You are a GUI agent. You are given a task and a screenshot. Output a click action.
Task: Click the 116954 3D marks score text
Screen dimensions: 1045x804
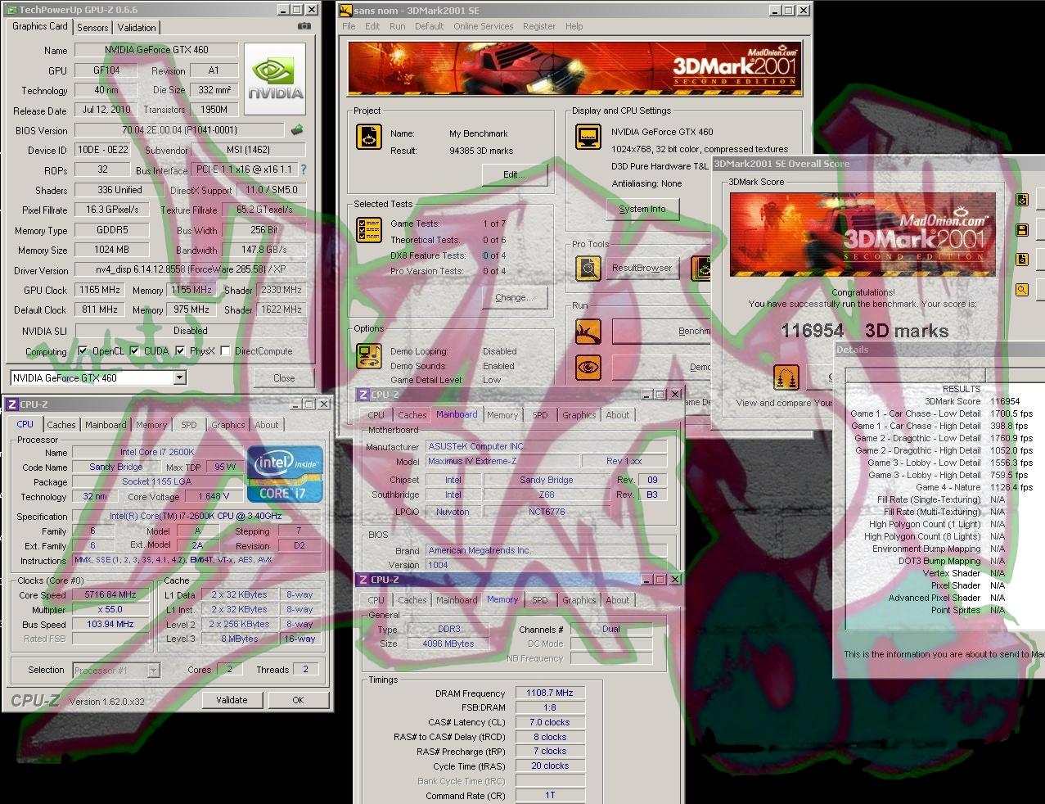(x=864, y=331)
